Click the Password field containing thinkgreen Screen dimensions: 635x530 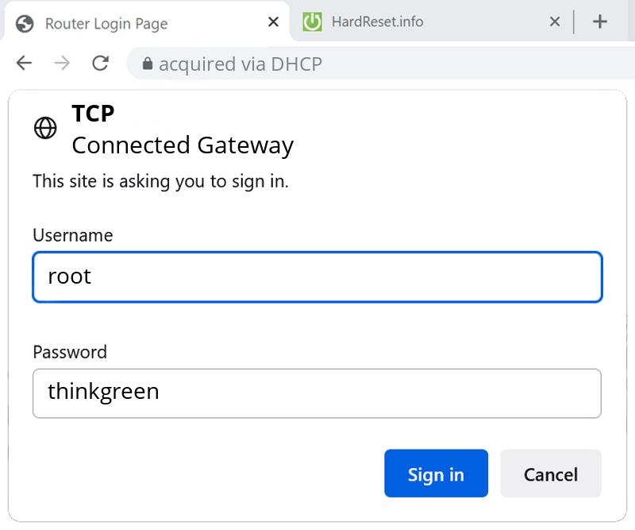click(317, 393)
